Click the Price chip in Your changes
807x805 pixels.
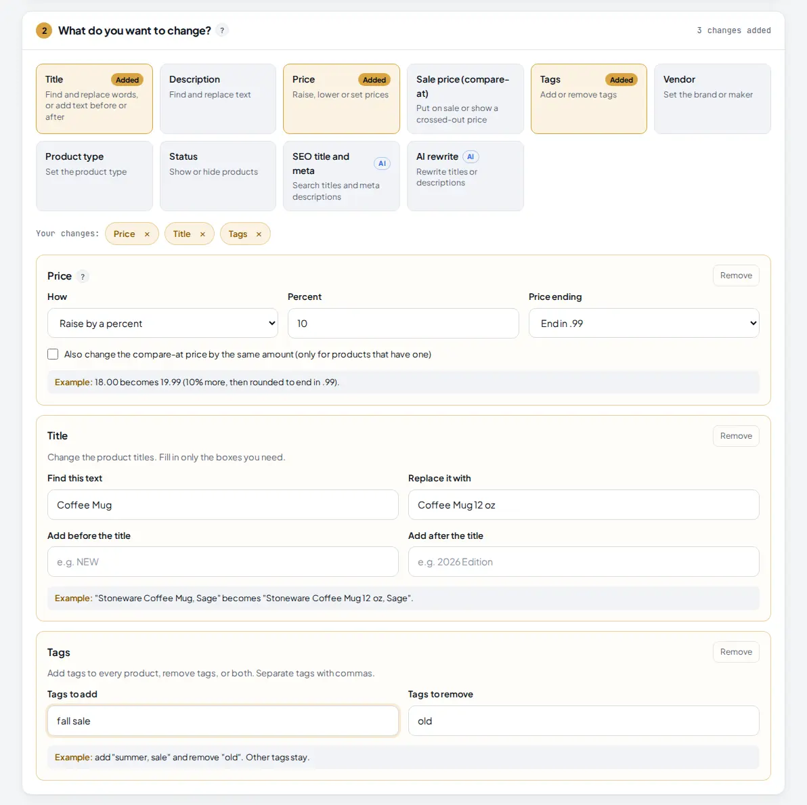pyautogui.click(x=132, y=234)
